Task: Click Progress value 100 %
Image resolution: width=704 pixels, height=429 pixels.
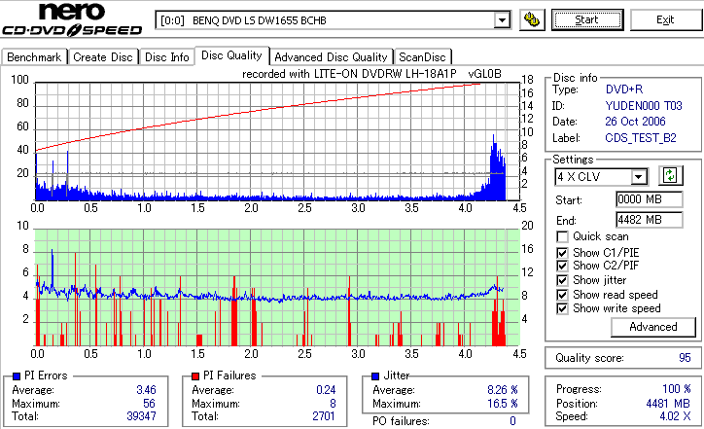Action: [x=677, y=388]
